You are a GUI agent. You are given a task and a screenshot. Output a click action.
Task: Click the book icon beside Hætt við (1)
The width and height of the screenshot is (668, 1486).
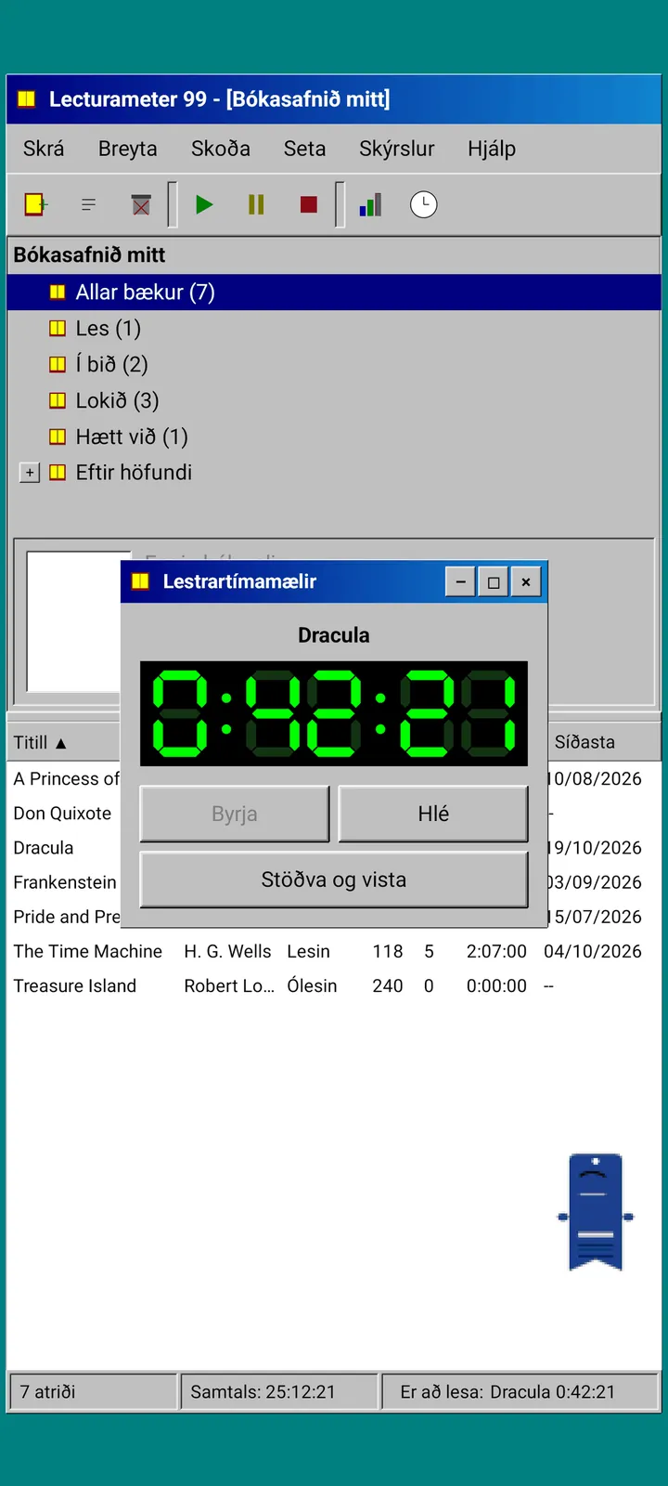point(58,437)
